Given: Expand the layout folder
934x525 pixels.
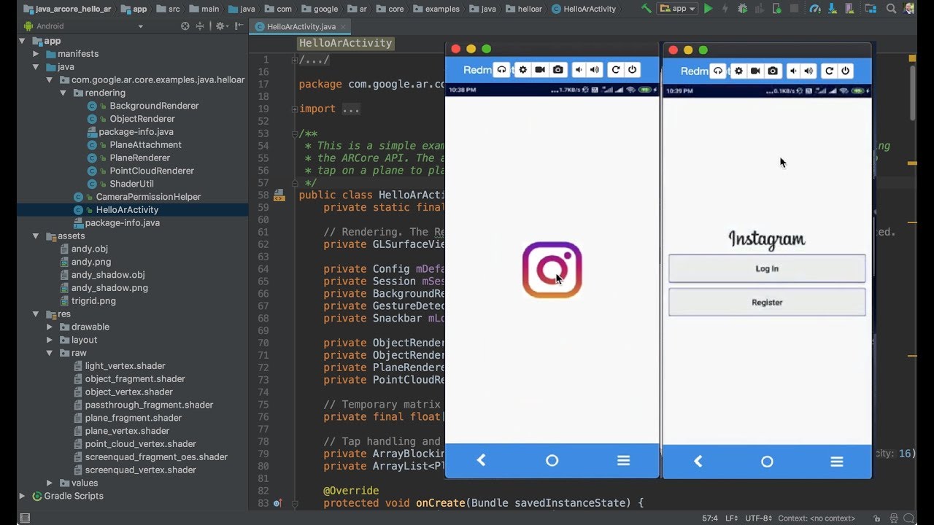Looking at the screenshot, I should coord(50,341).
